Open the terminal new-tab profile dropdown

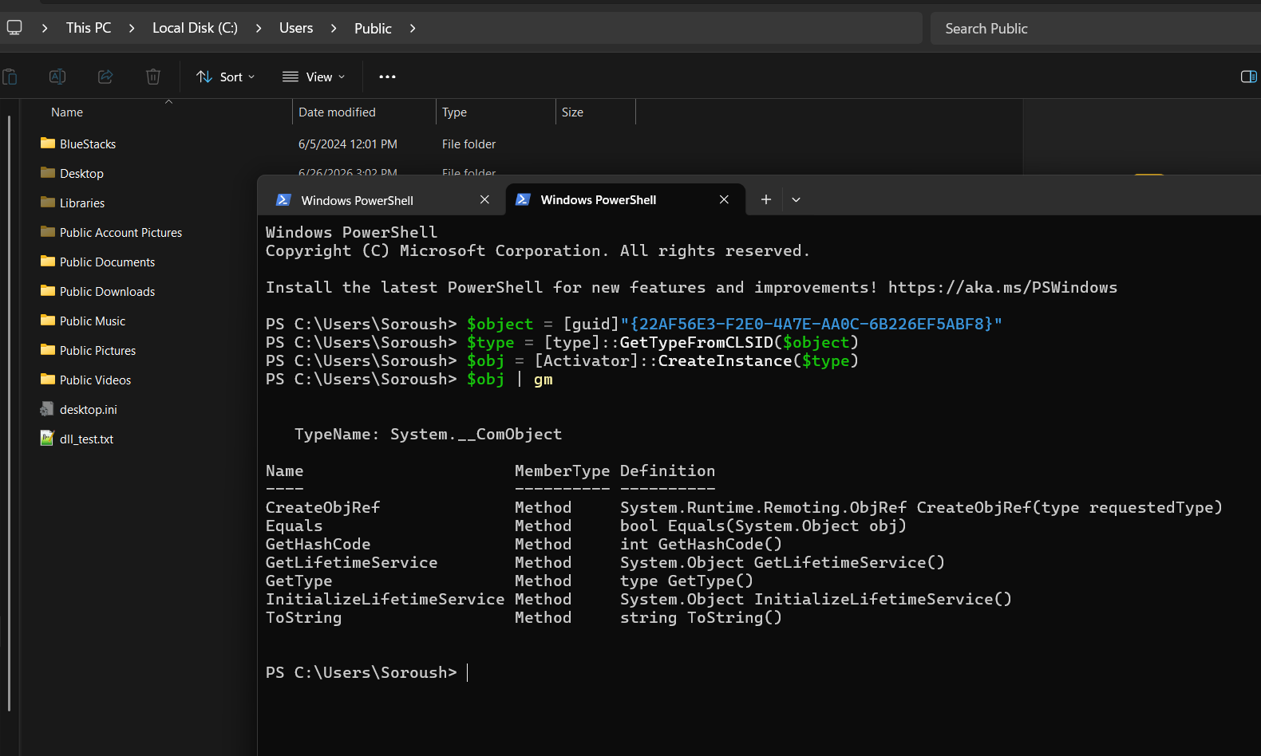pos(796,199)
